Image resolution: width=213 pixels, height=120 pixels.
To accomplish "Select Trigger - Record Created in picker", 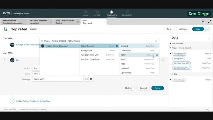I will pos(59,46).
